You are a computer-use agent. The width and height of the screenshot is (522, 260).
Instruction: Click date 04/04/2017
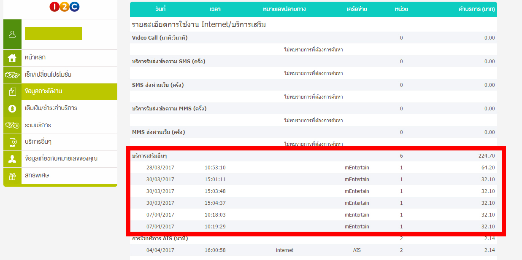160,250
